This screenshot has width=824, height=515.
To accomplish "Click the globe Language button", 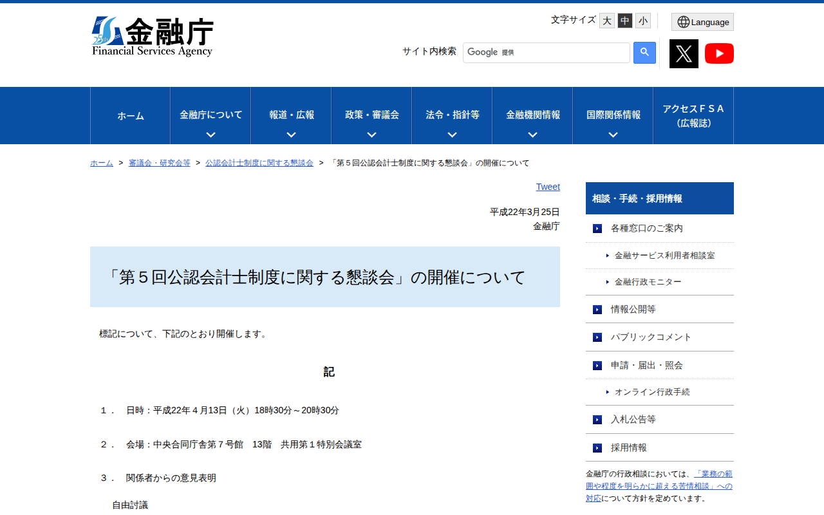I will click(x=702, y=22).
